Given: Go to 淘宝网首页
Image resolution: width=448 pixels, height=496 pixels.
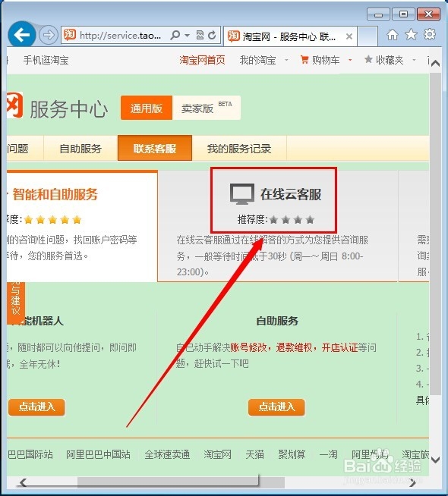Looking at the screenshot, I should 202,60.
